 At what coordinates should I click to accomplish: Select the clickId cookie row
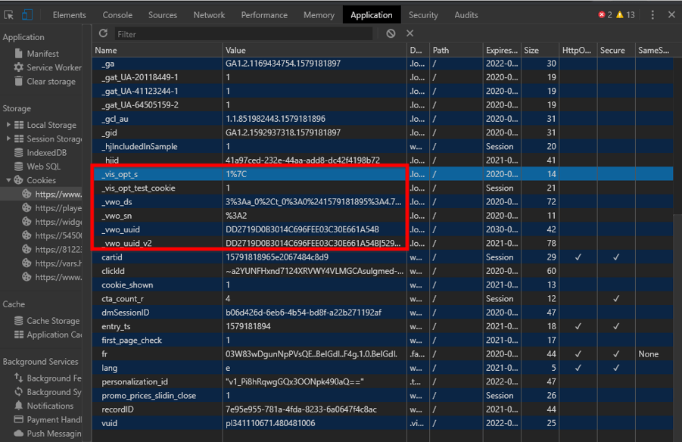[x=383, y=271]
